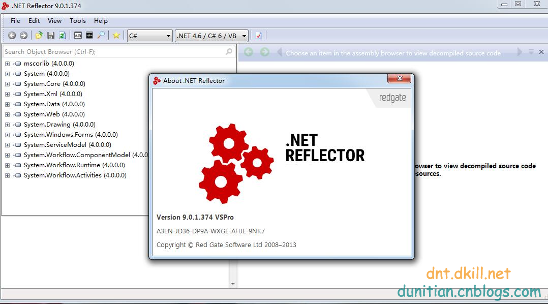Select System.Data (4.0.0.0) in tree
This screenshot has width=548, height=304.
pyautogui.click(x=54, y=104)
